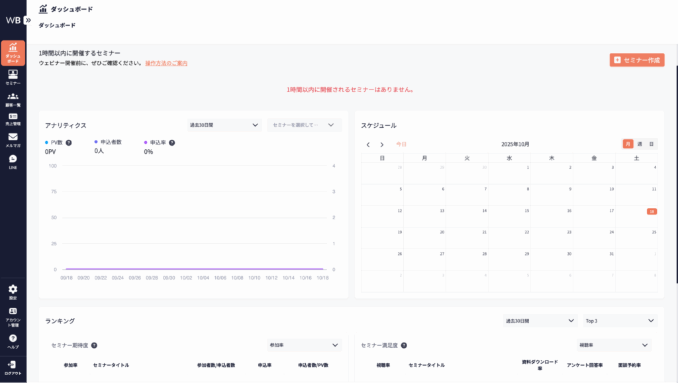Click the セミナー作成 button
Viewport: 678px width, 383px height.
(x=636, y=60)
